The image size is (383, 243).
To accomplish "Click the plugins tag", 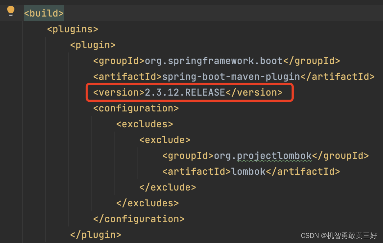I will coord(72,29).
